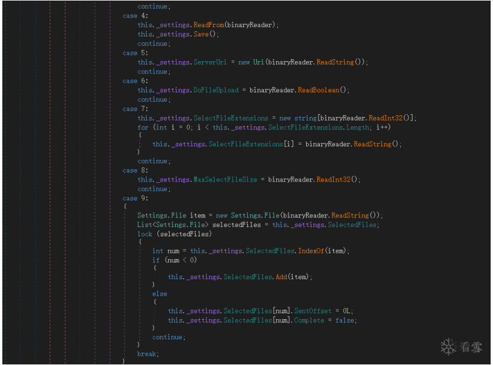Click the 'List<Settings.File>' type declaration

pyautogui.click(x=173, y=225)
